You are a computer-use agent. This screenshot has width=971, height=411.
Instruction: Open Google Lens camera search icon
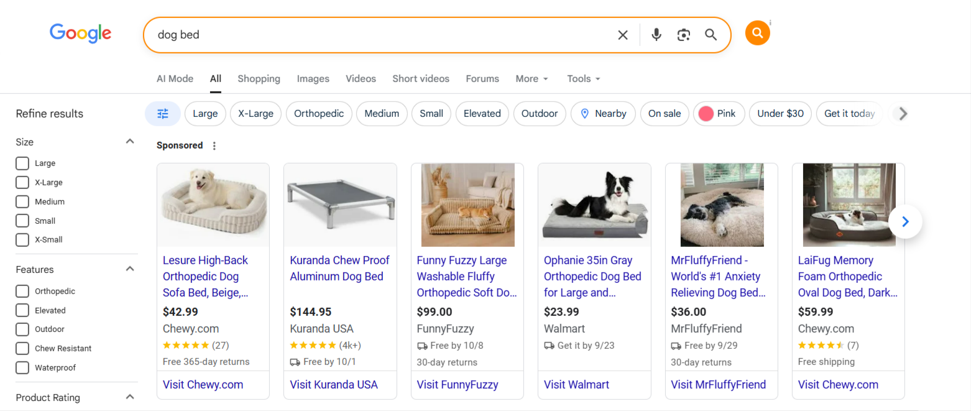pyautogui.click(x=683, y=35)
